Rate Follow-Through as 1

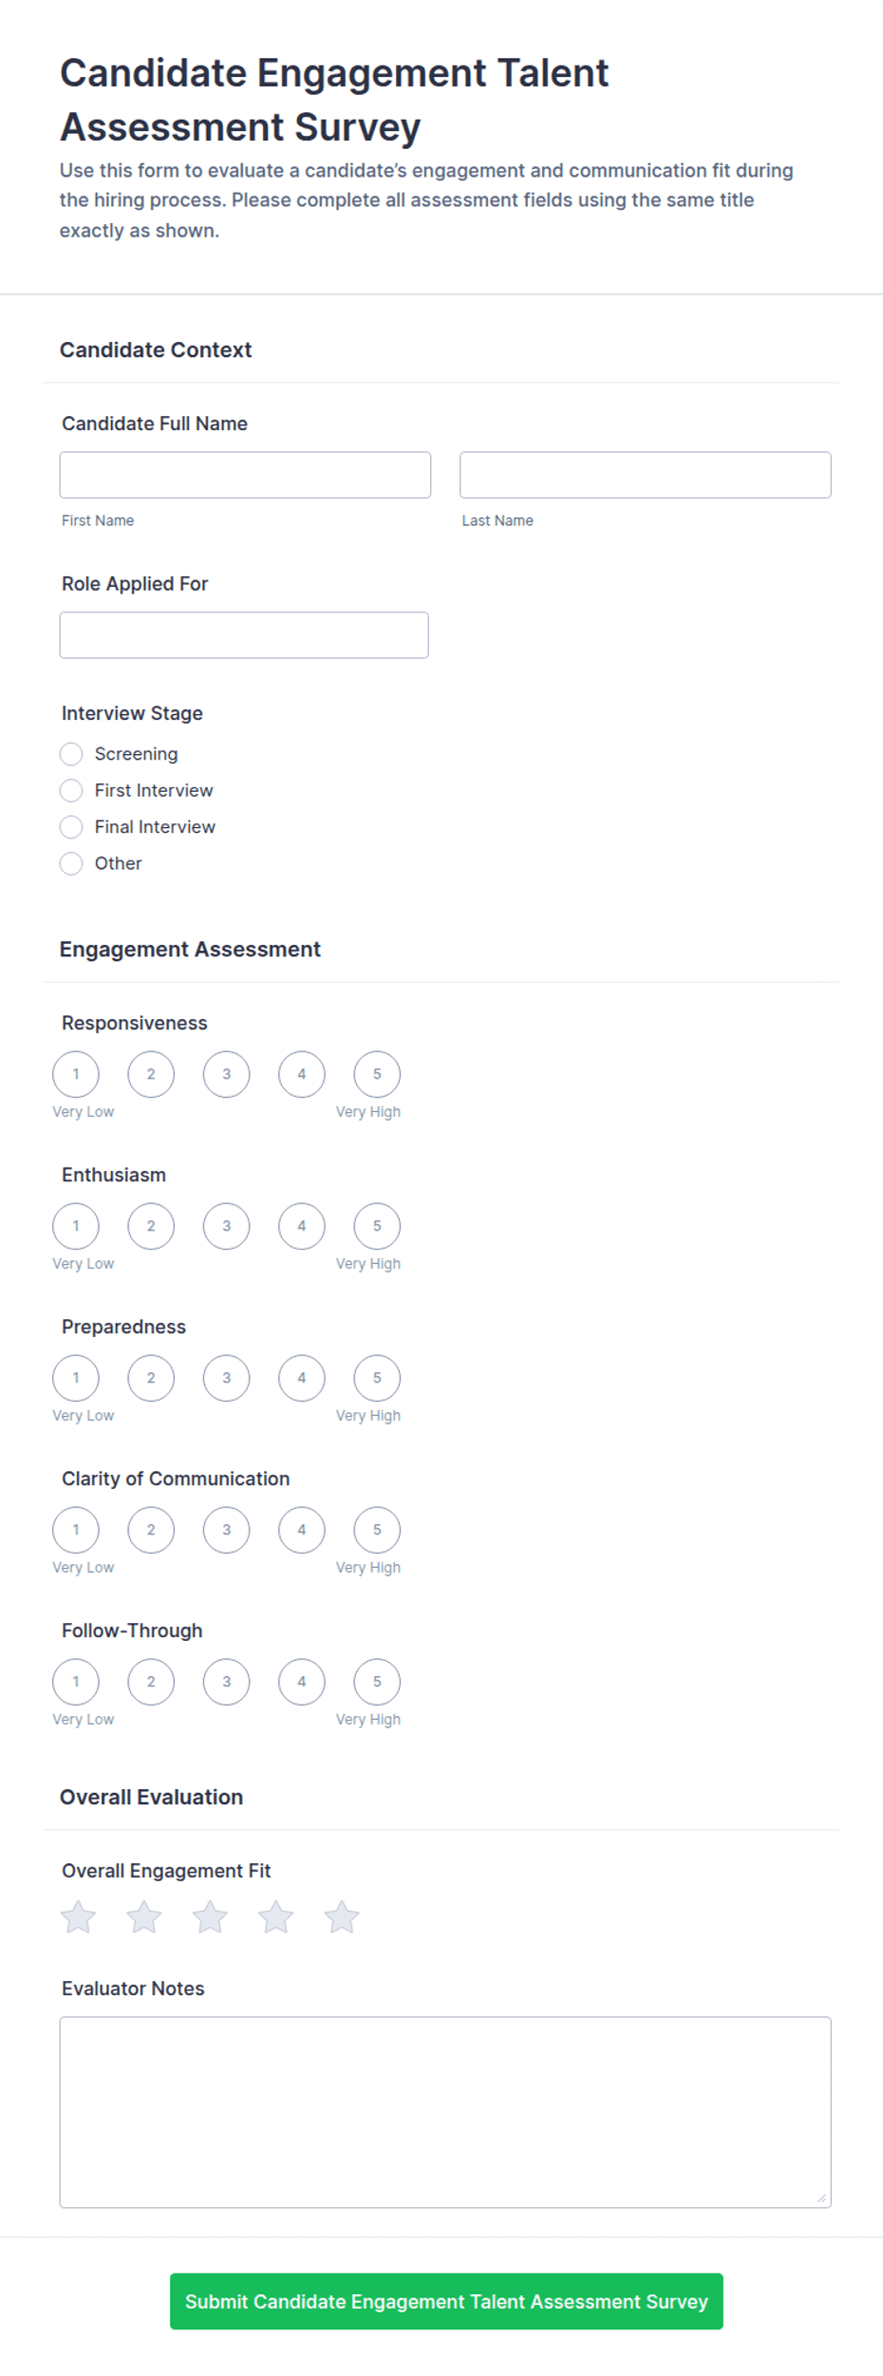tap(76, 1682)
